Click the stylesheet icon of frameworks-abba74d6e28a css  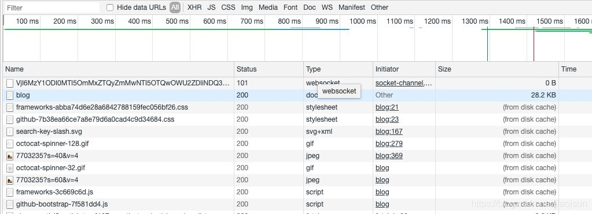pos(10,107)
